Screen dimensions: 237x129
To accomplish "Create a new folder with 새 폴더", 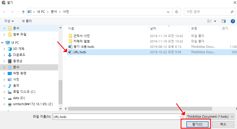I will 27,21.
